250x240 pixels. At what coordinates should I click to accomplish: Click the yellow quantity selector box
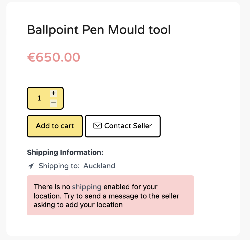45,98
